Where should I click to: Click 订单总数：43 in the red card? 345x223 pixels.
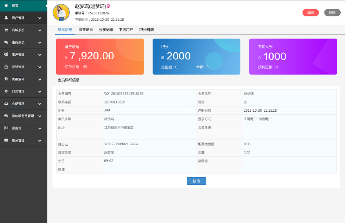click(x=76, y=67)
